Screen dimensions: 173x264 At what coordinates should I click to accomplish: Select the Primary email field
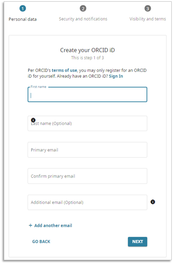coord(87,150)
